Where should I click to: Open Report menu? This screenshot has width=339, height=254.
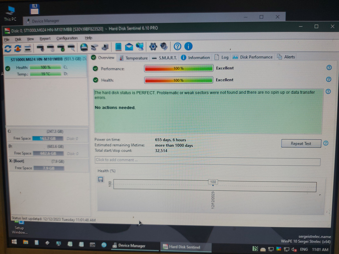pyautogui.click(x=45, y=39)
